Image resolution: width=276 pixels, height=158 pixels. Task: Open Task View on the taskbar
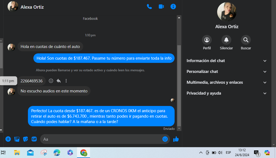click(3, 153)
